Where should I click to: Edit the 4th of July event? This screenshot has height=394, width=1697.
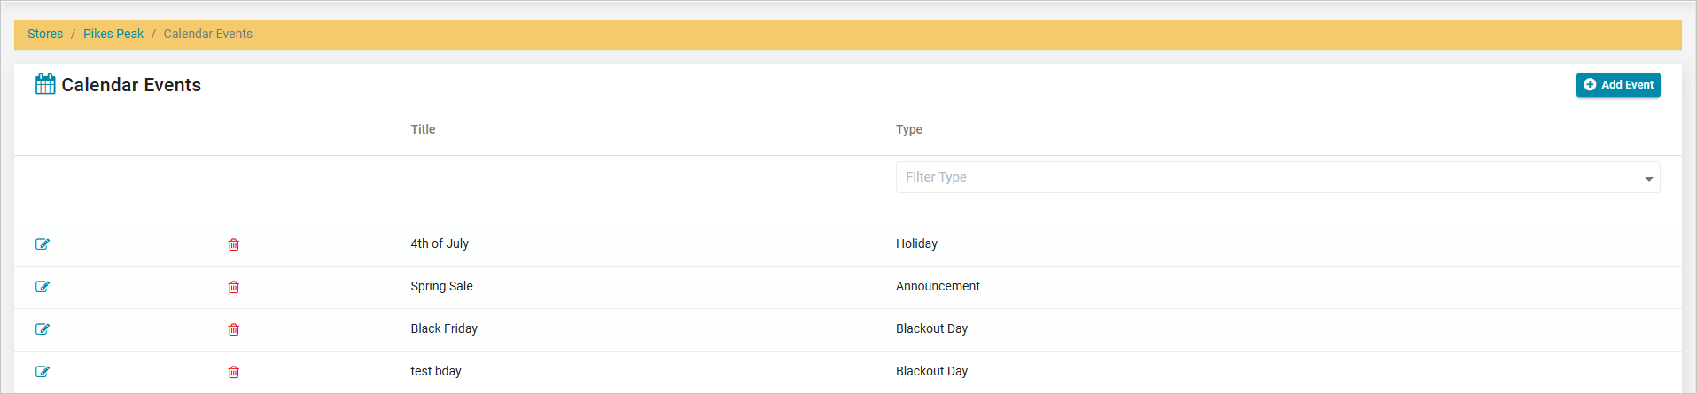[x=43, y=244]
